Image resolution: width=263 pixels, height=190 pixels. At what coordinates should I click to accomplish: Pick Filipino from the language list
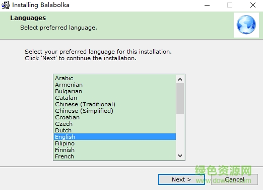point(115,143)
